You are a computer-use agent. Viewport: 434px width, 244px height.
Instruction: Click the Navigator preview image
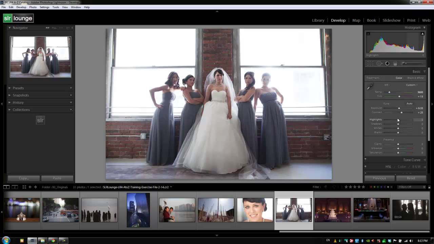[x=40, y=57]
